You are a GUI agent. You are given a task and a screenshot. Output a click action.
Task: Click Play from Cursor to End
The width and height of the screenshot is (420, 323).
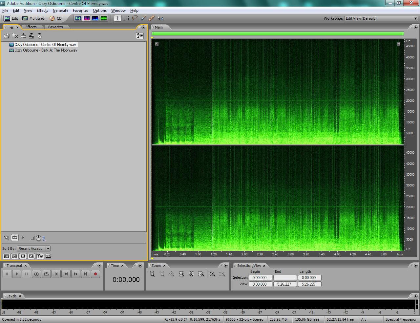(x=36, y=274)
